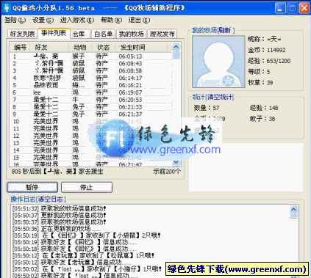This screenshot has height=278, width=311.
Task: Click the log entry at 05:51:32
Action: tap(60, 208)
